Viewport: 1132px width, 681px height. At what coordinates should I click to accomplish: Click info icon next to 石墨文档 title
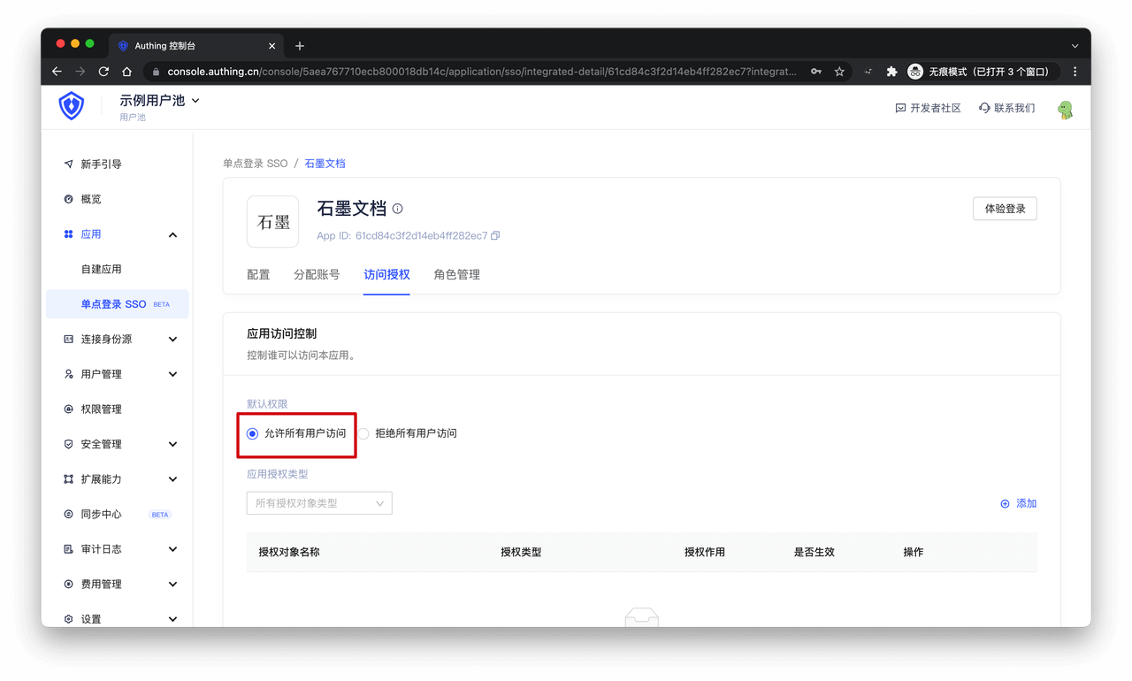[x=398, y=209]
